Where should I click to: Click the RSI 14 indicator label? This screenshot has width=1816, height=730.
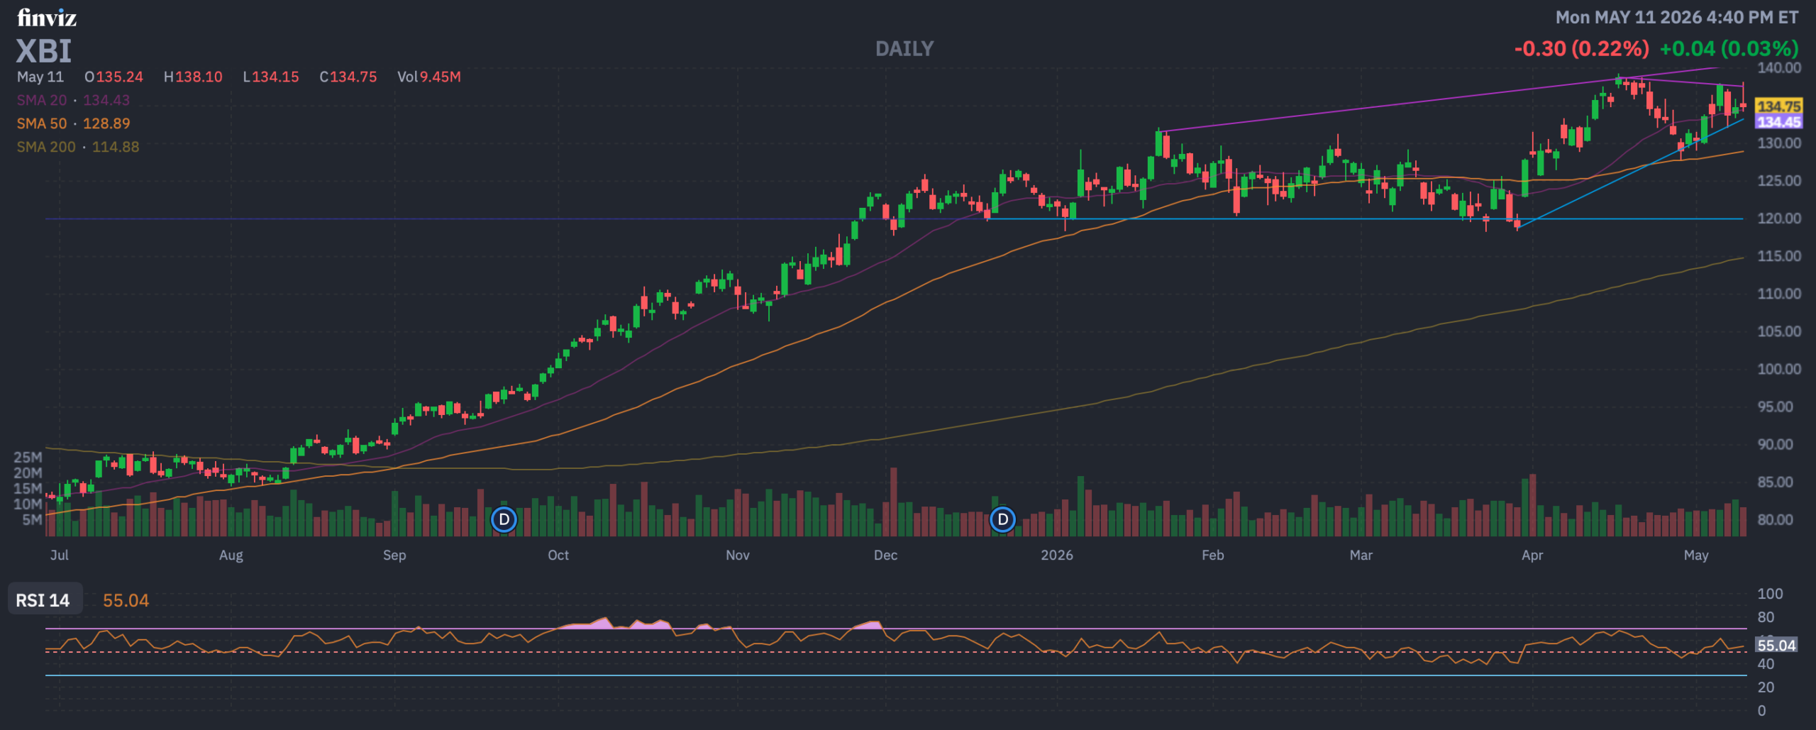43,600
